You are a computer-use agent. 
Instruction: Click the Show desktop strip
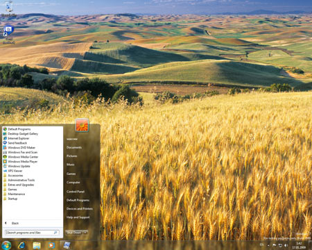tap(310, 245)
